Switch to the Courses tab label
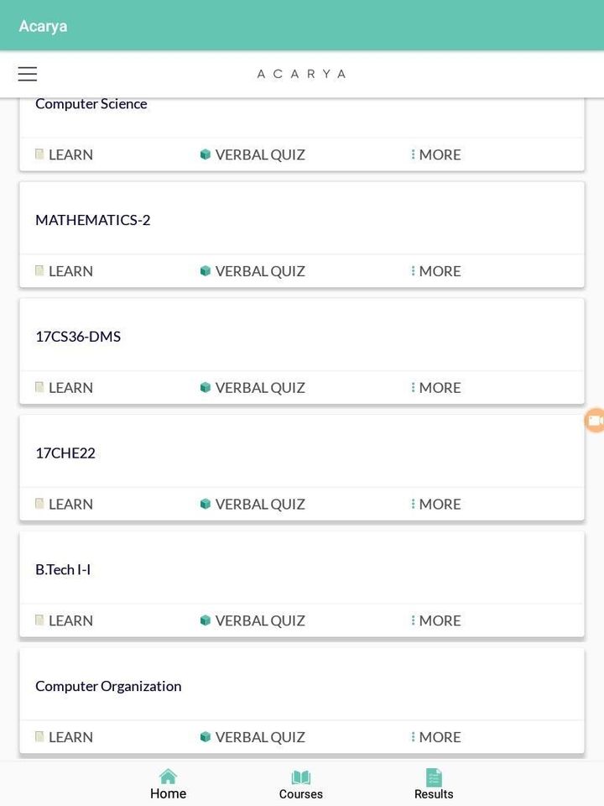This screenshot has height=806, width=604. pos(300,794)
